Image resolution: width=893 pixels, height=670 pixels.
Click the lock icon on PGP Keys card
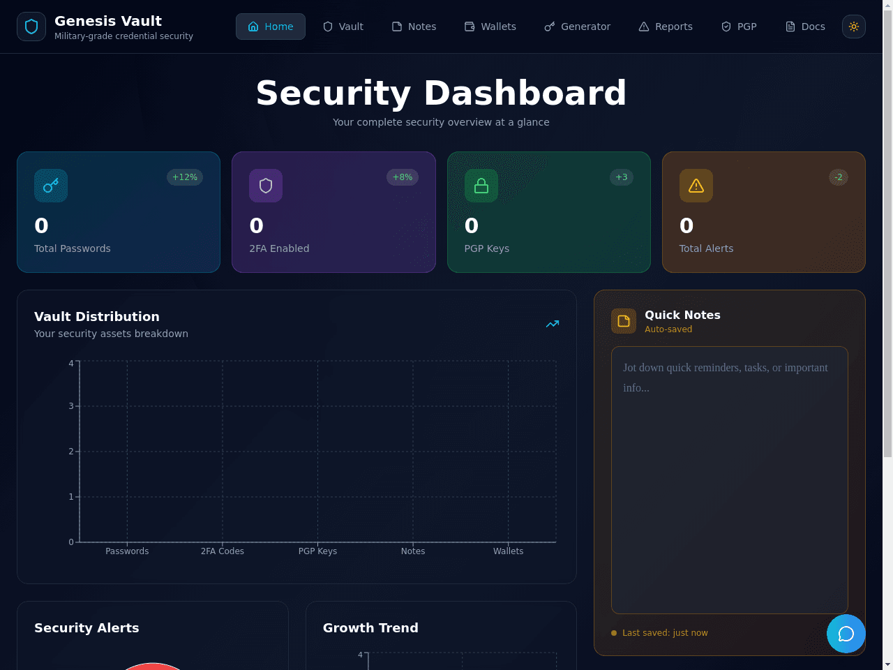pos(481,186)
